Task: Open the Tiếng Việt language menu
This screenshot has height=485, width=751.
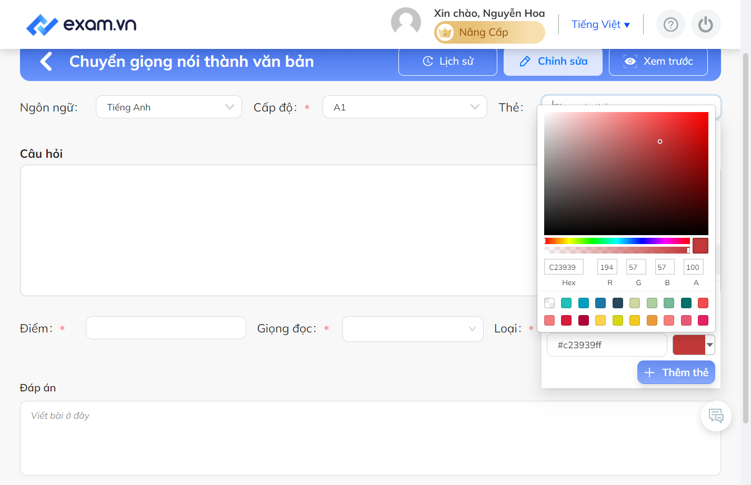Action: 600,25
